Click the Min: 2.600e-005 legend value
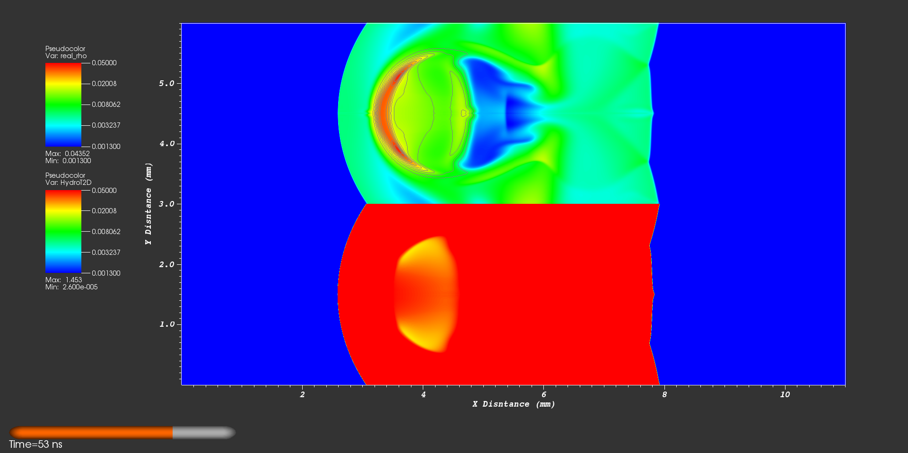Viewport: 908px width, 453px height. pos(71,287)
